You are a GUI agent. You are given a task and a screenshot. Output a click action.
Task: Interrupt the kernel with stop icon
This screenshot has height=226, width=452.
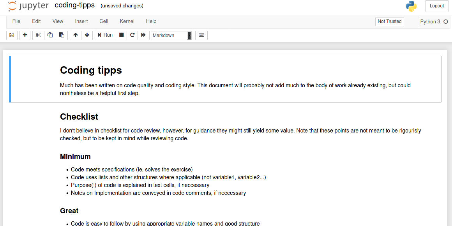(122, 35)
